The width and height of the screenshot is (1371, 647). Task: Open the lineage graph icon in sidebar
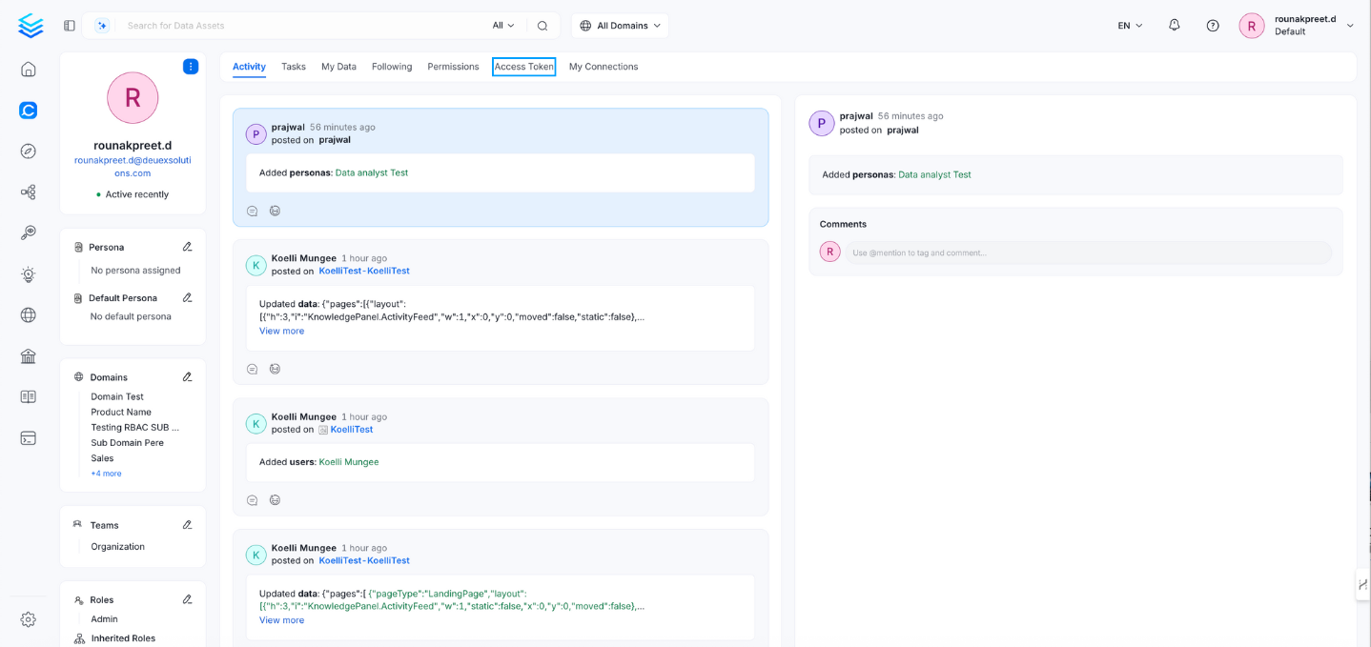(x=28, y=191)
